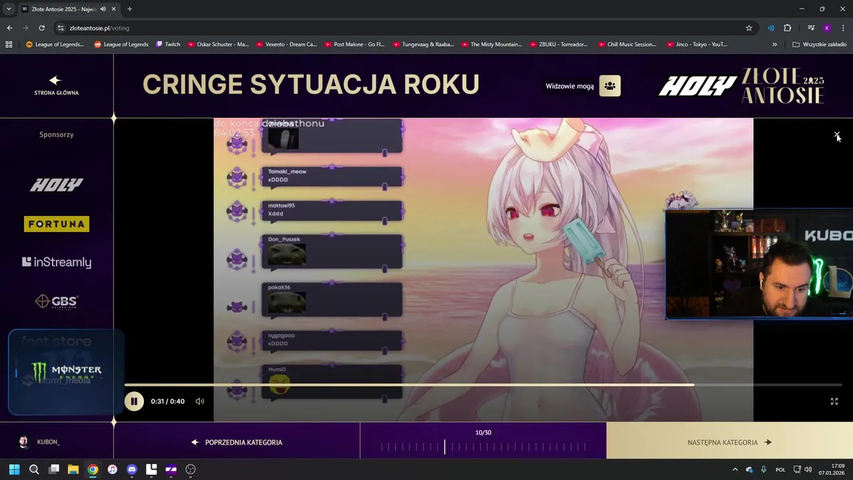Click the address bar URL
The width and height of the screenshot is (853, 480).
pos(99,28)
